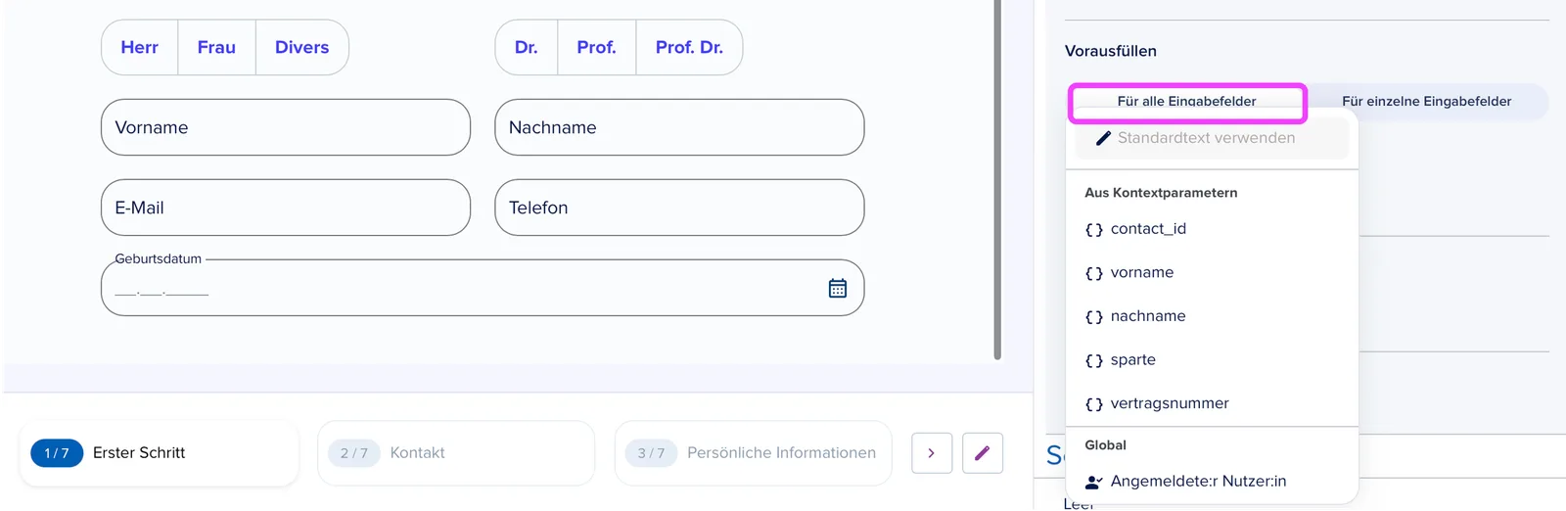Screen dimensions: 1566x511
Task: Choose the Prof. Dr. title option
Action: coord(689,47)
